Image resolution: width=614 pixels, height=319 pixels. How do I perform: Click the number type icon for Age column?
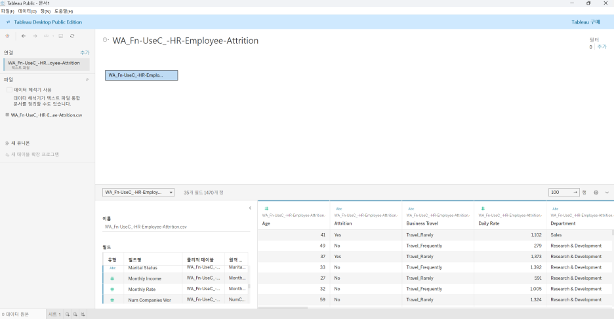click(x=267, y=209)
